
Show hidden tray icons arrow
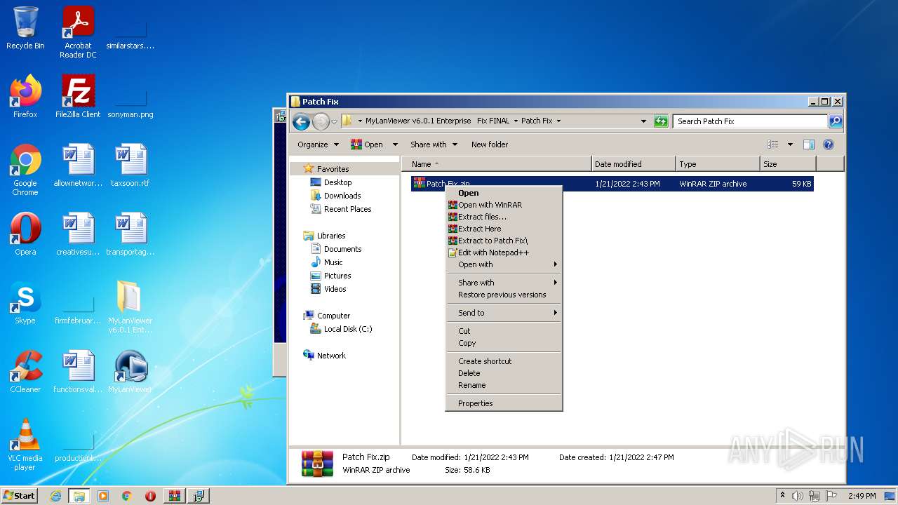[x=783, y=496]
